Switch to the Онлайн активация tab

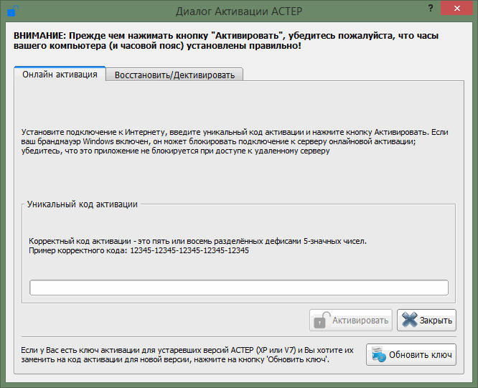point(60,74)
